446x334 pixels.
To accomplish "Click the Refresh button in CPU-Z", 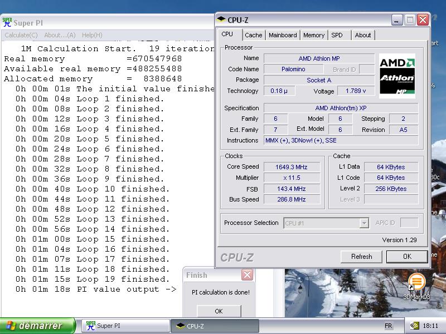I will point(361,257).
